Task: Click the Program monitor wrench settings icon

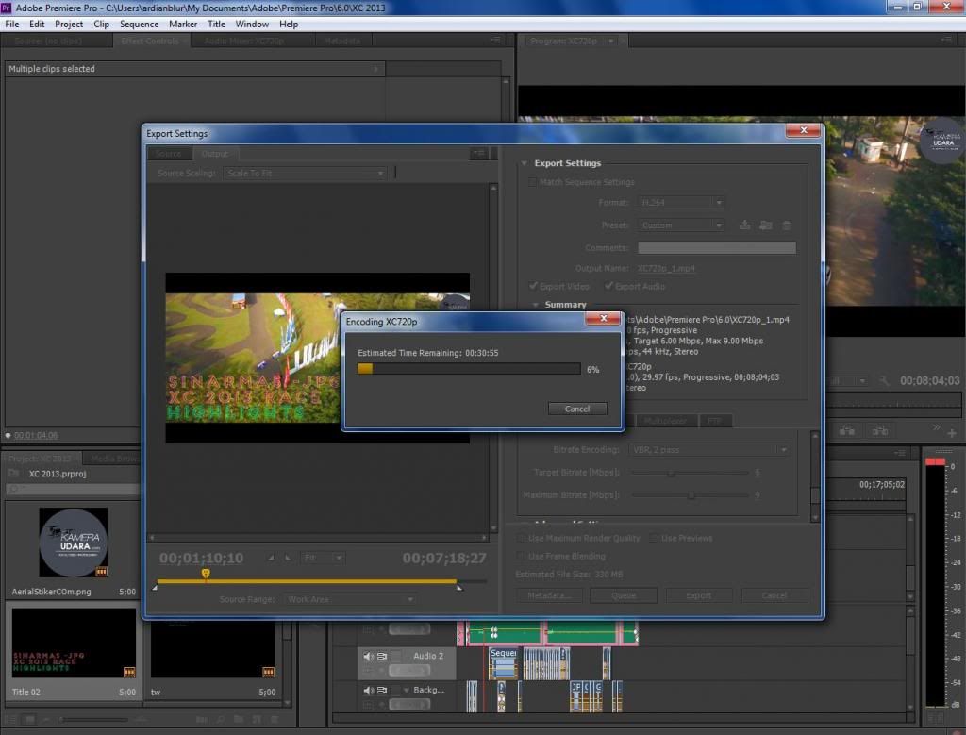Action: pos(885,381)
